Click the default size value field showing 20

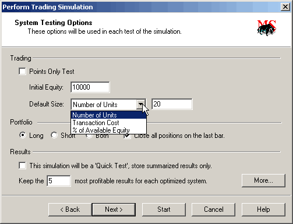(172, 104)
